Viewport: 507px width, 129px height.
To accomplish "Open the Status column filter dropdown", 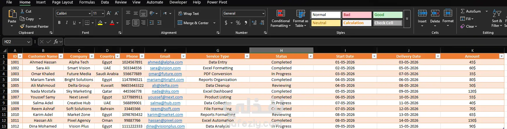I will point(311,56).
